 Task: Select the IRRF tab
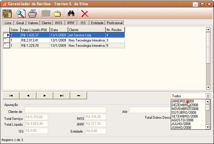tap(71, 23)
